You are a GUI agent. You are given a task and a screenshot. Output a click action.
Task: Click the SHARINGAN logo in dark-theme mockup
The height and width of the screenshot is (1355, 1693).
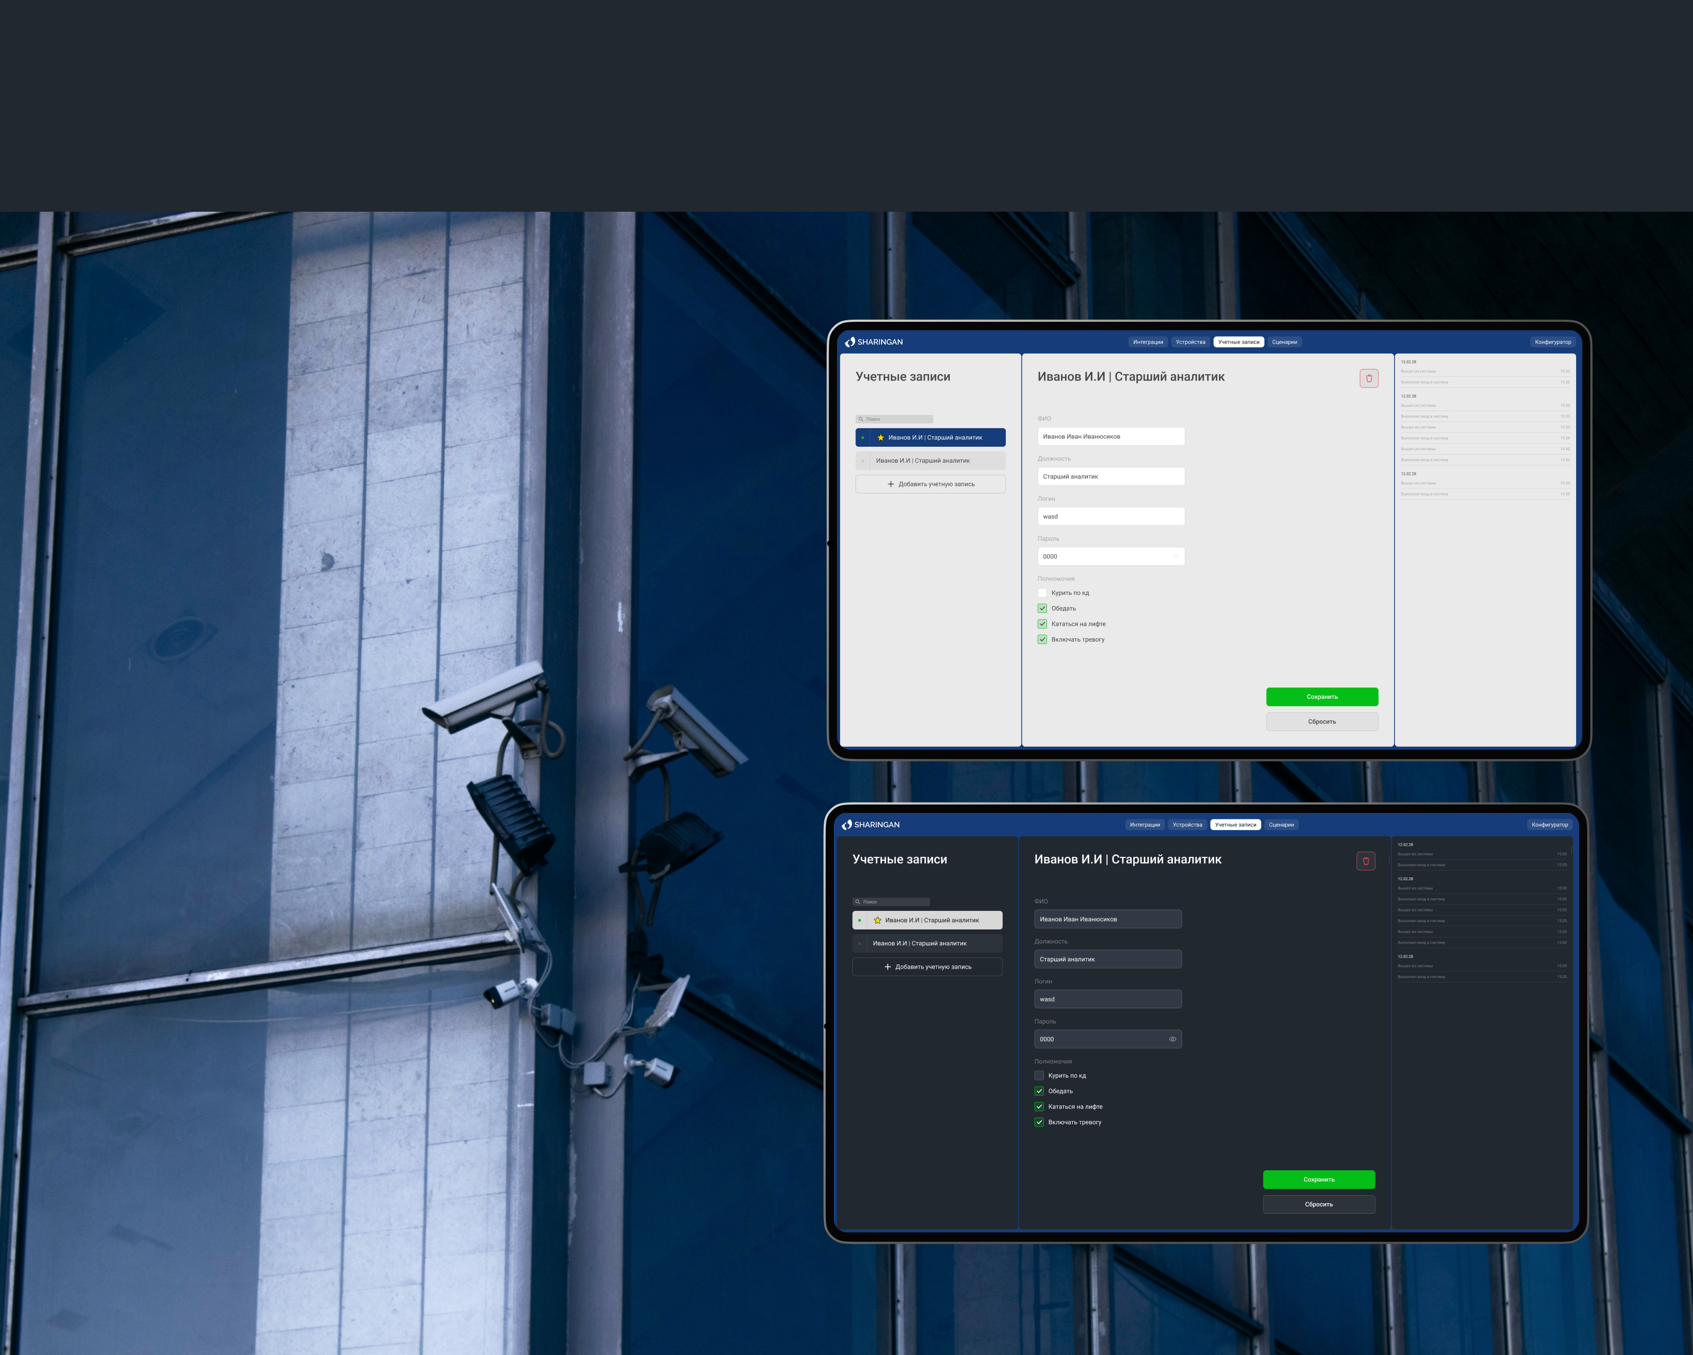(870, 825)
